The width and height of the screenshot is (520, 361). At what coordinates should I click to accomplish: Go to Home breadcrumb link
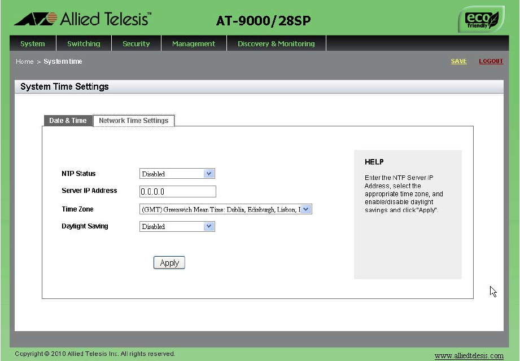[x=24, y=61]
